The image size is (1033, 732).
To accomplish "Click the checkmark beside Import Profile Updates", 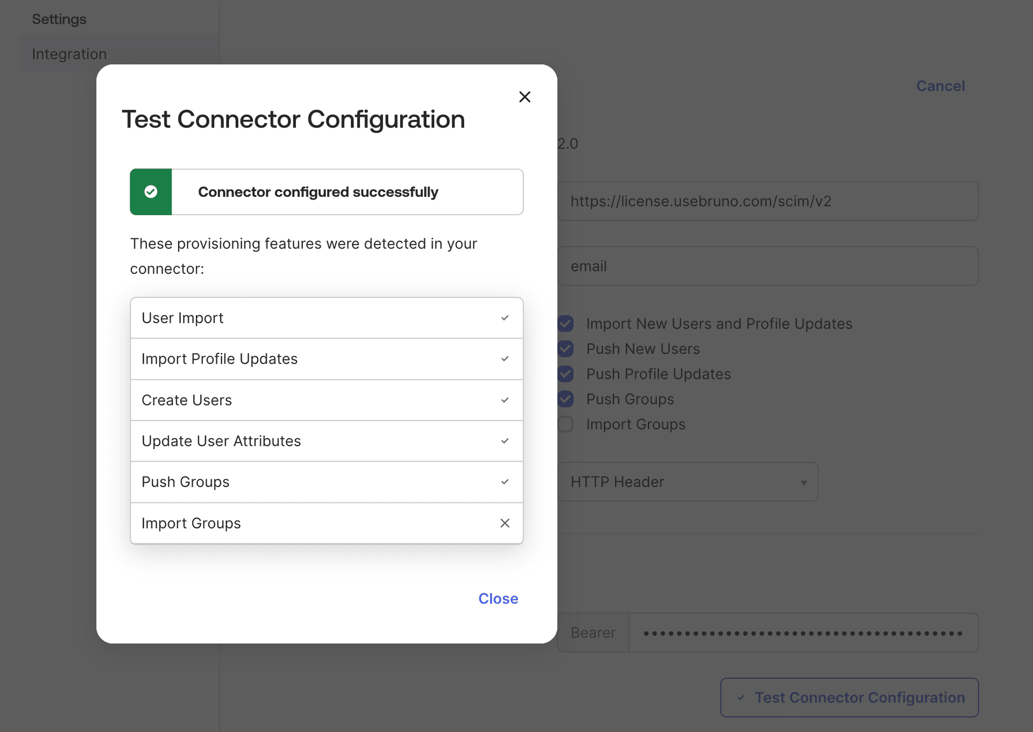I will pos(505,359).
